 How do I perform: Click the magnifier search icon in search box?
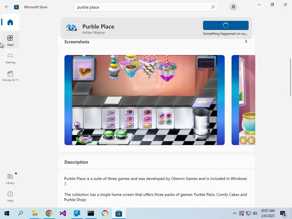(x=213, y=7)
